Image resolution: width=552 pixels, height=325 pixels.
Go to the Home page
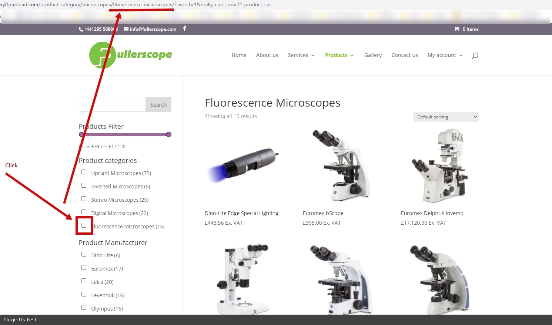pyautogui.click(x=239, y=55)
